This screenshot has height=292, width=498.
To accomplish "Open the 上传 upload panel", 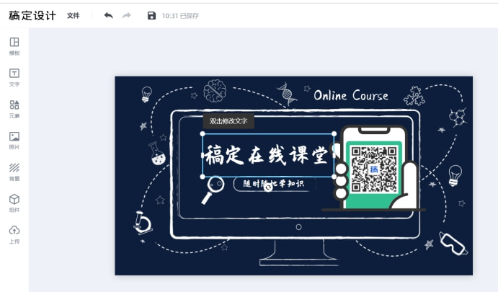I will point(14,234).
